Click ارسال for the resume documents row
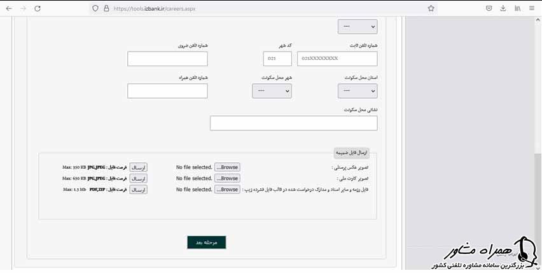542x273 pixels. tap(138, 190)
